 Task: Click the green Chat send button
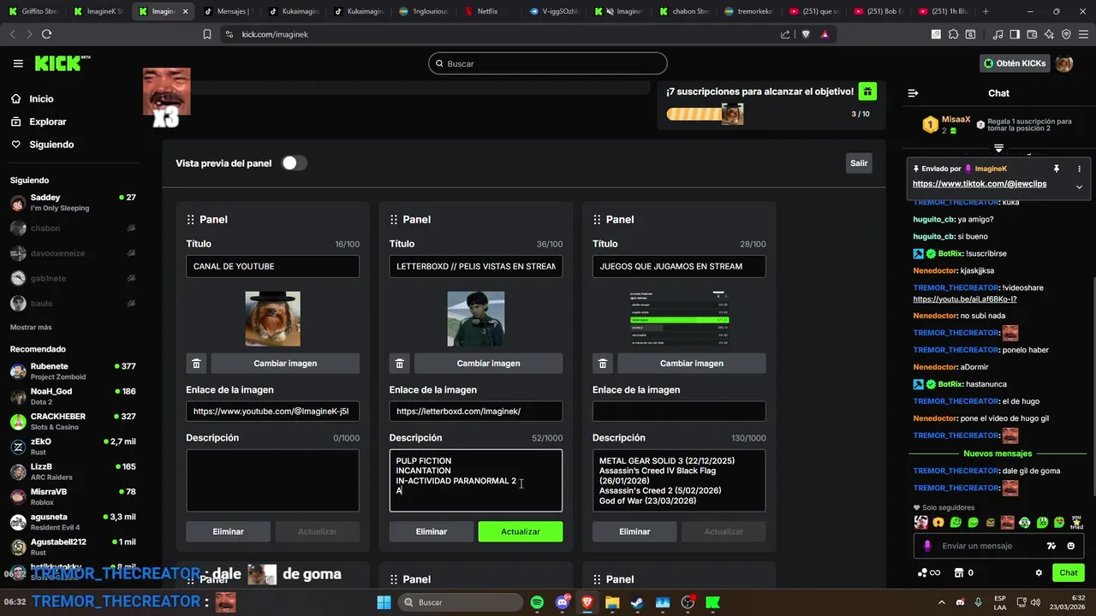pos(1069,573)
